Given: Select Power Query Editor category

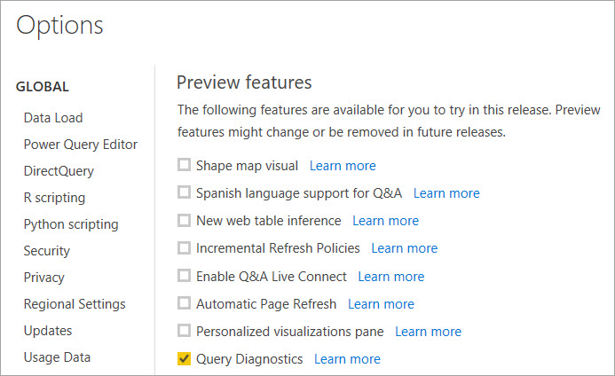Looking at the screenshot, I should tap(81, 145).
